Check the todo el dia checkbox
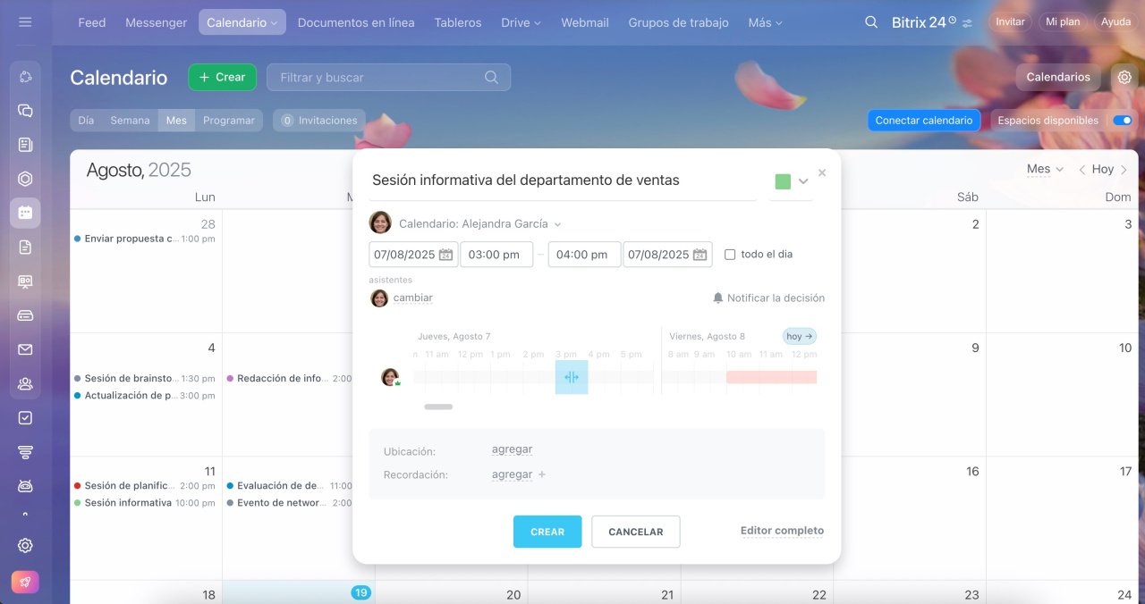Viewport: 1145px width, 604px height. pyautogui.click(x=730, y=255)
